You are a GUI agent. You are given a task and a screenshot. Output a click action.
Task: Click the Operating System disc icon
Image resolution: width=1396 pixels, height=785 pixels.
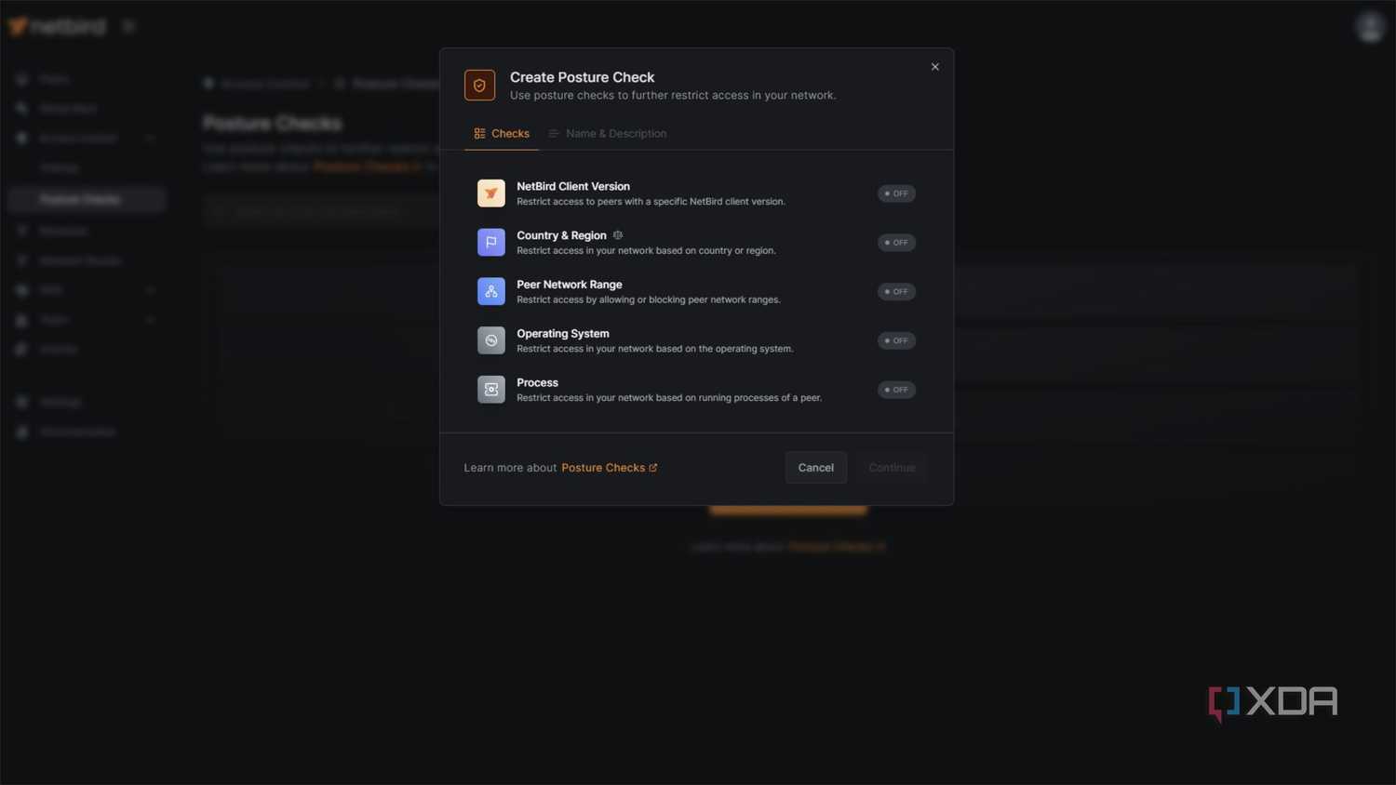pos(491,340)
